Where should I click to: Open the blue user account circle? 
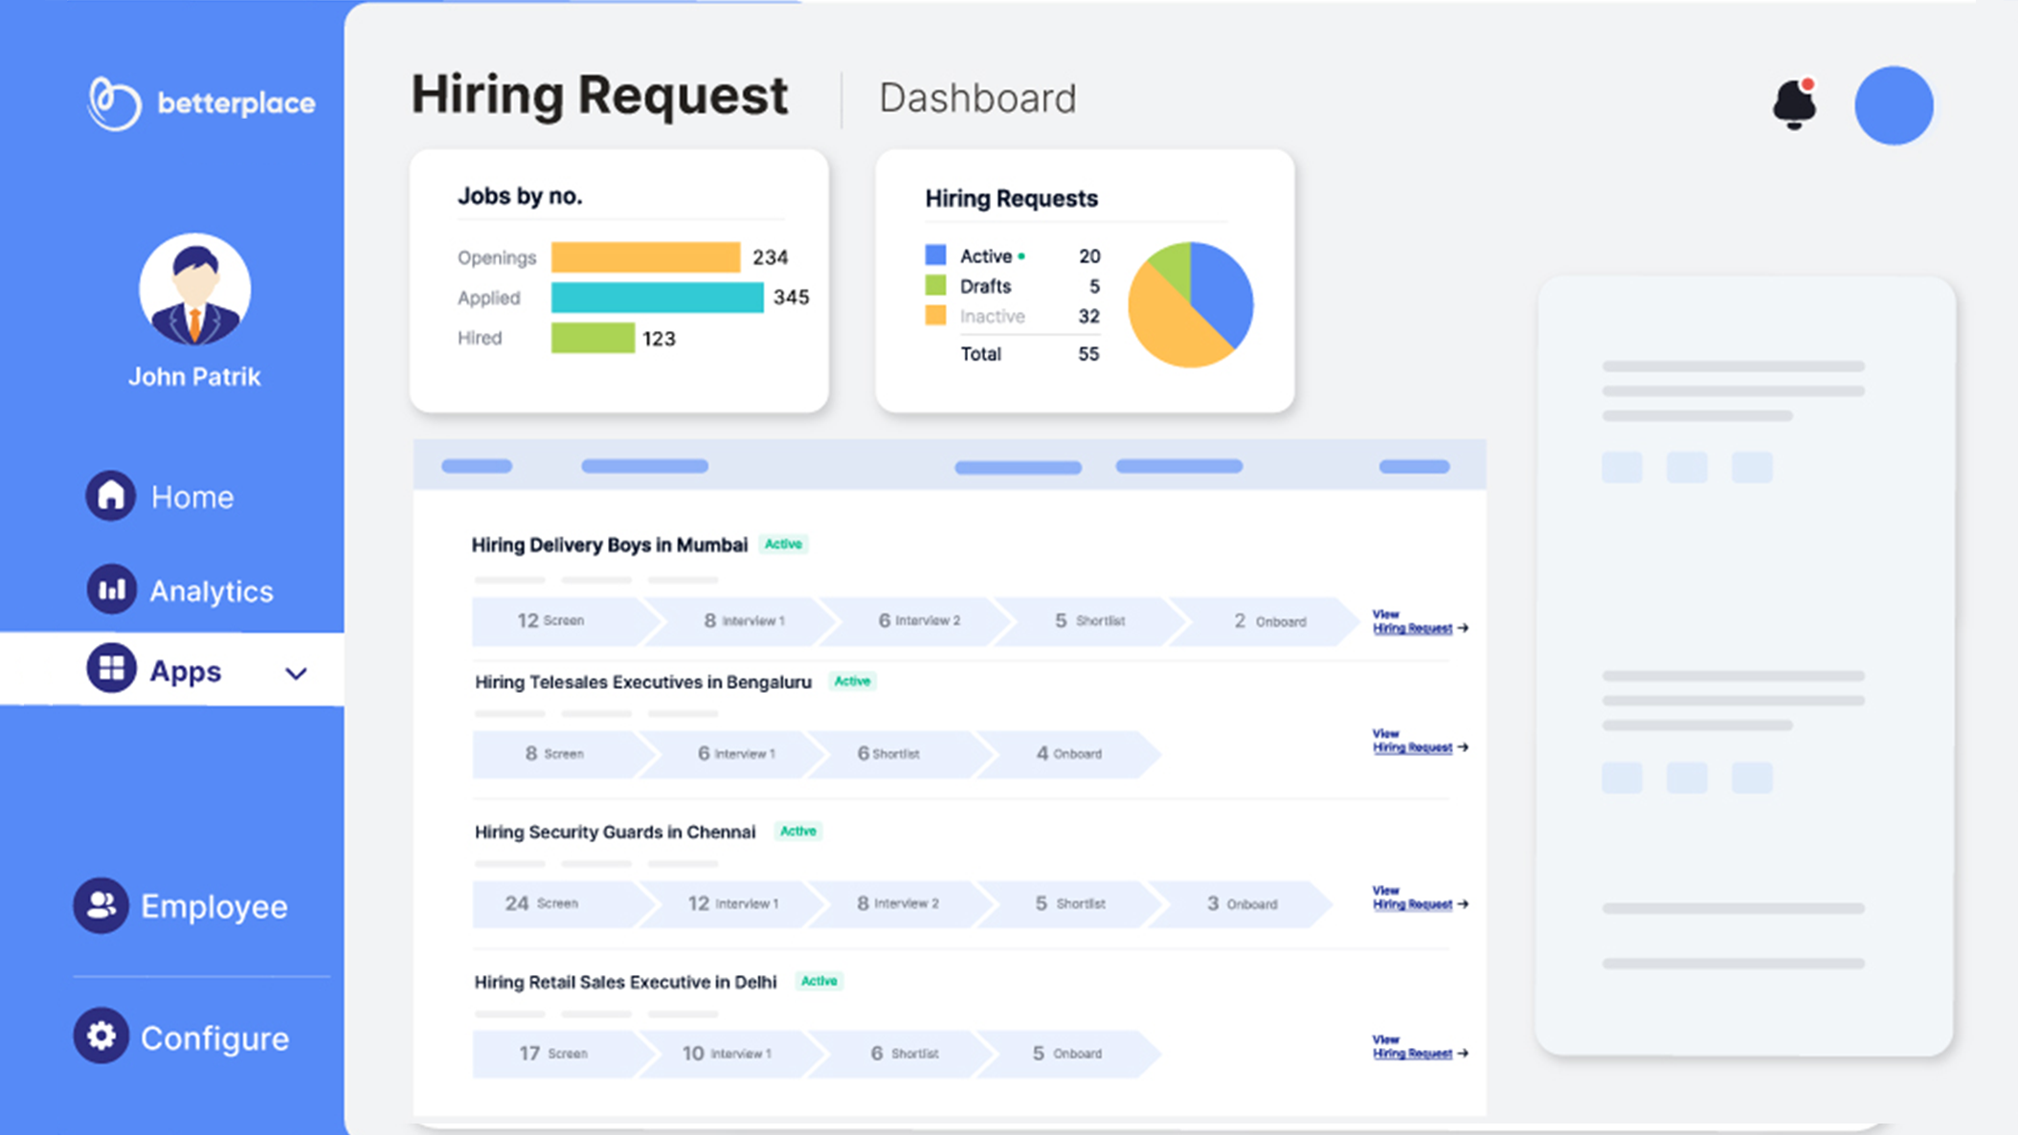click(1893, 105)
